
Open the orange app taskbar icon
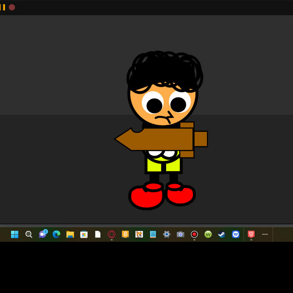click(125, 234)
